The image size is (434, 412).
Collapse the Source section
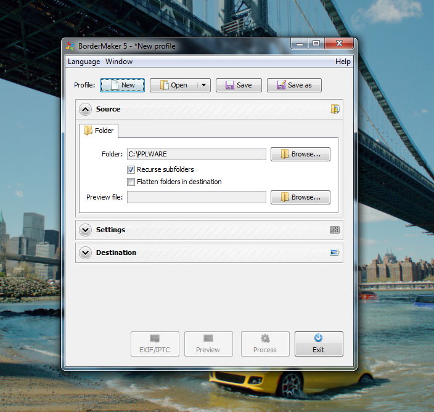click(85, 110)
